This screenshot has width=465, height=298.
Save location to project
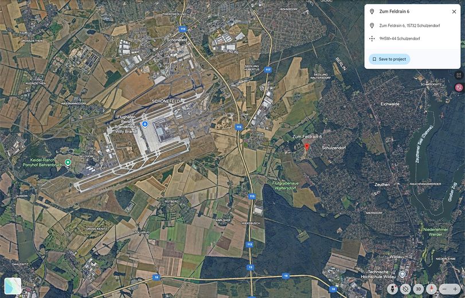389,59
